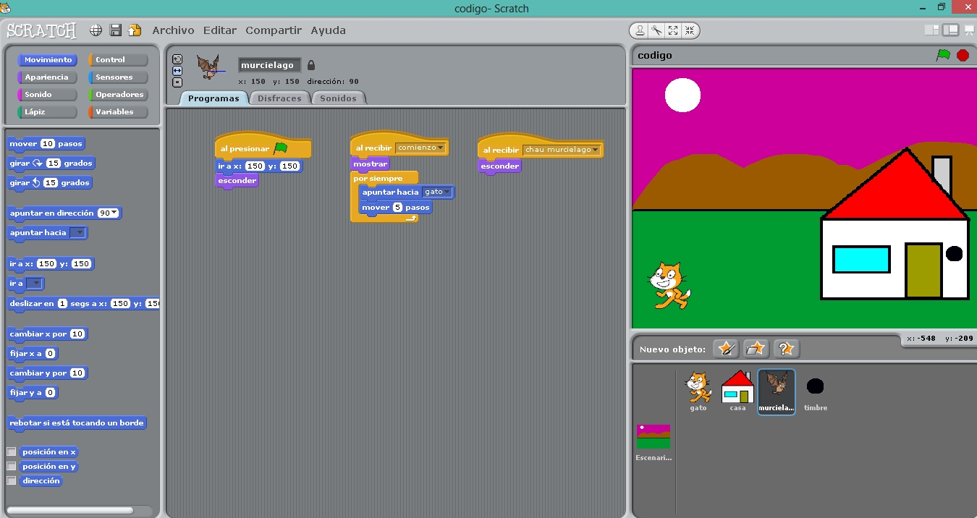Select the duplicate stamp tool

640,30
